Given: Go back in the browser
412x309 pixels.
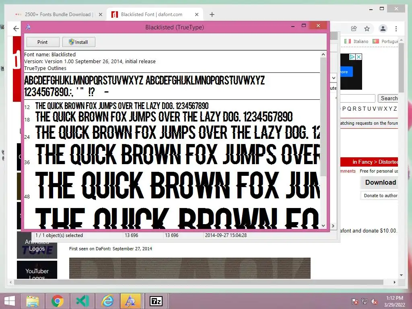Looking at the screenshot, I should [x=16, y=29].
